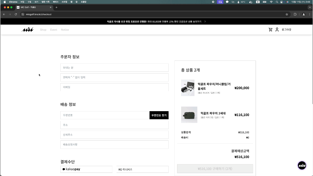Open the Notice menu item
Viewport: 313px width, 176px height.
point(65,30)
